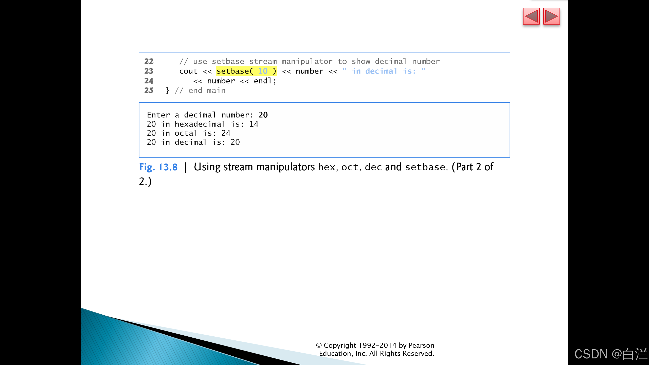Click the blue Fig. 13.8 label
Screen dimensions: 649x365
[x=158, y=167]
